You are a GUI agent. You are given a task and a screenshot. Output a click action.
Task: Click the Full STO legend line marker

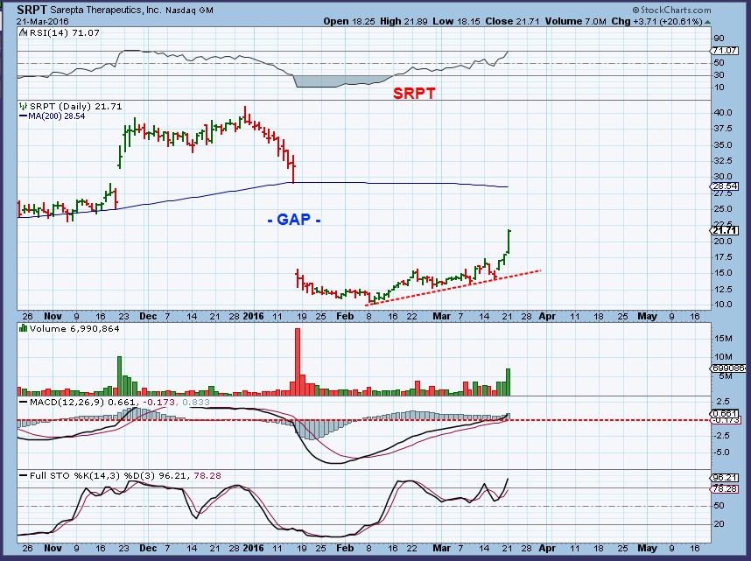pos(23,476)
